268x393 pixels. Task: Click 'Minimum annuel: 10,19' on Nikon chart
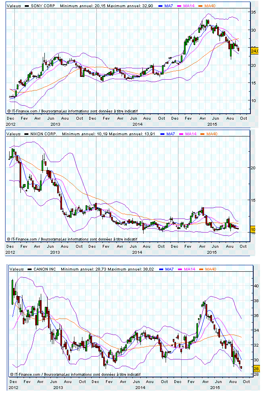pyautogui.click(x=85, y=134)
